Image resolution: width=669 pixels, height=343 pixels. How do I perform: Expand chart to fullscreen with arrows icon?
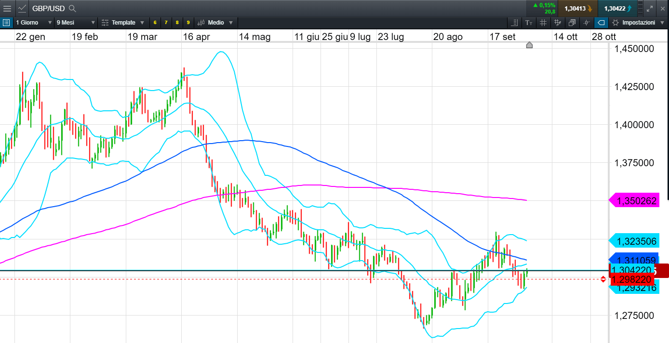click(x=650, y=8)
